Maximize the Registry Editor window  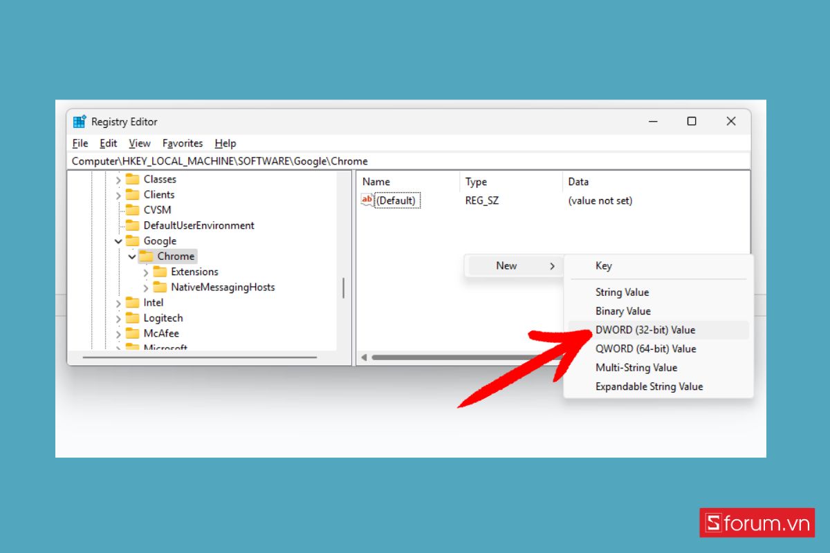692,122
